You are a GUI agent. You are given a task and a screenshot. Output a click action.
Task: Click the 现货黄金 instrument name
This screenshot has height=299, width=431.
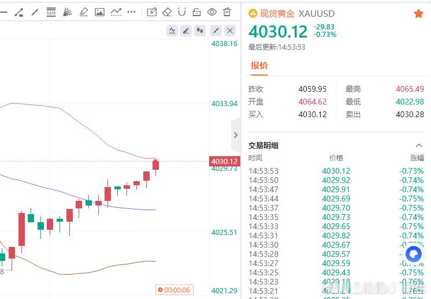click(x=277, y=13)
